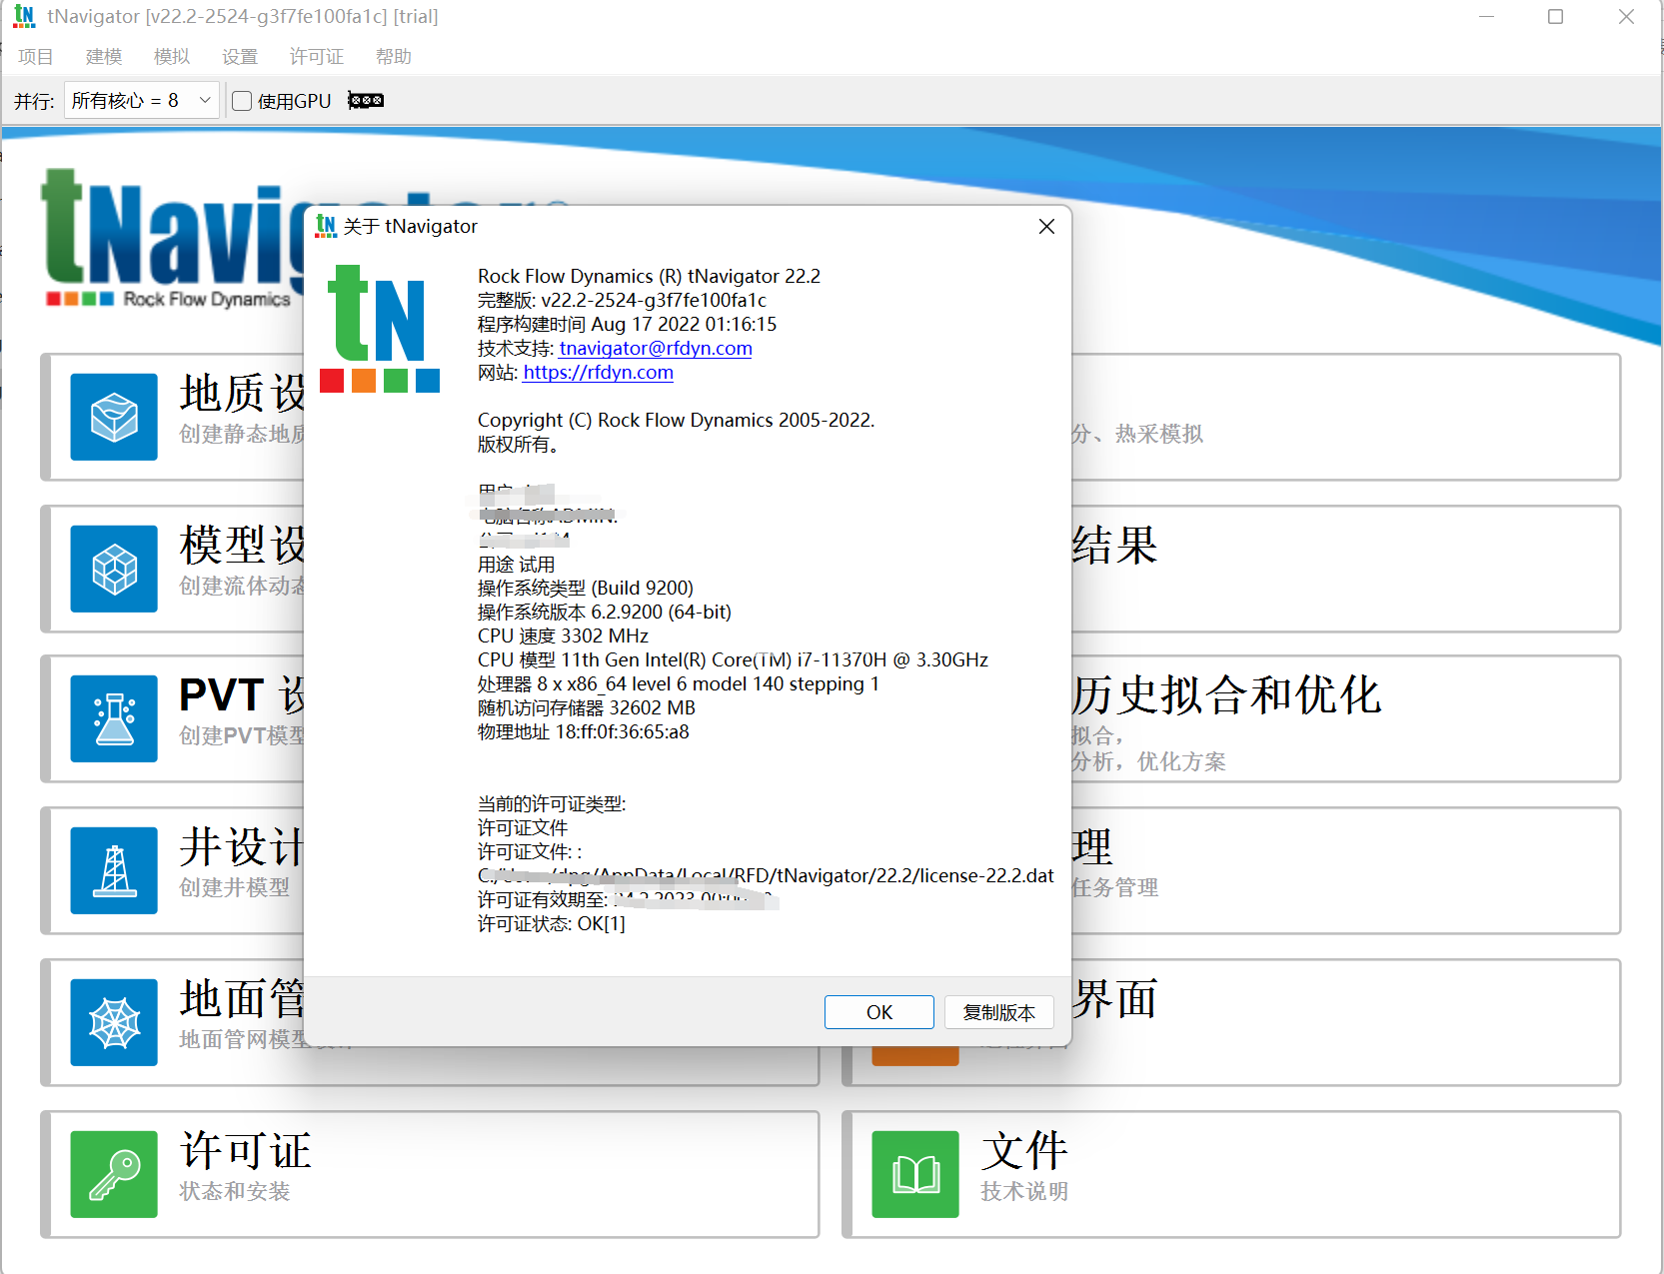Viewport: 1664px width, 1274px height.
Task: Click the 模型设计 model cube icon
Action: coord(113,569)
